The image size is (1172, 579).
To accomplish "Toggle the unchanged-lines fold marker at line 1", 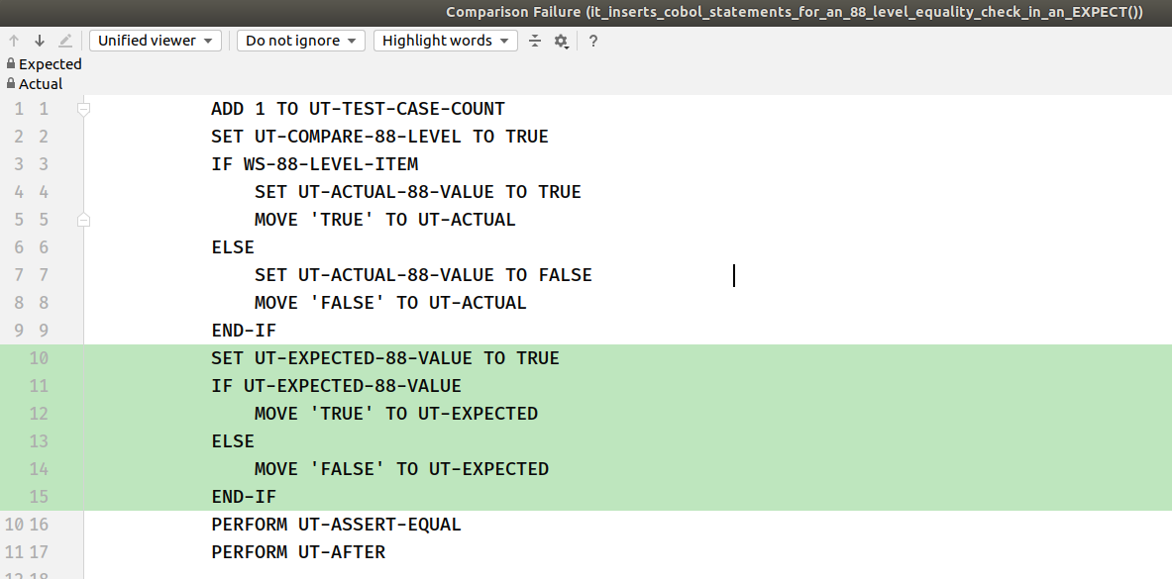I will (x=83, y=109).
